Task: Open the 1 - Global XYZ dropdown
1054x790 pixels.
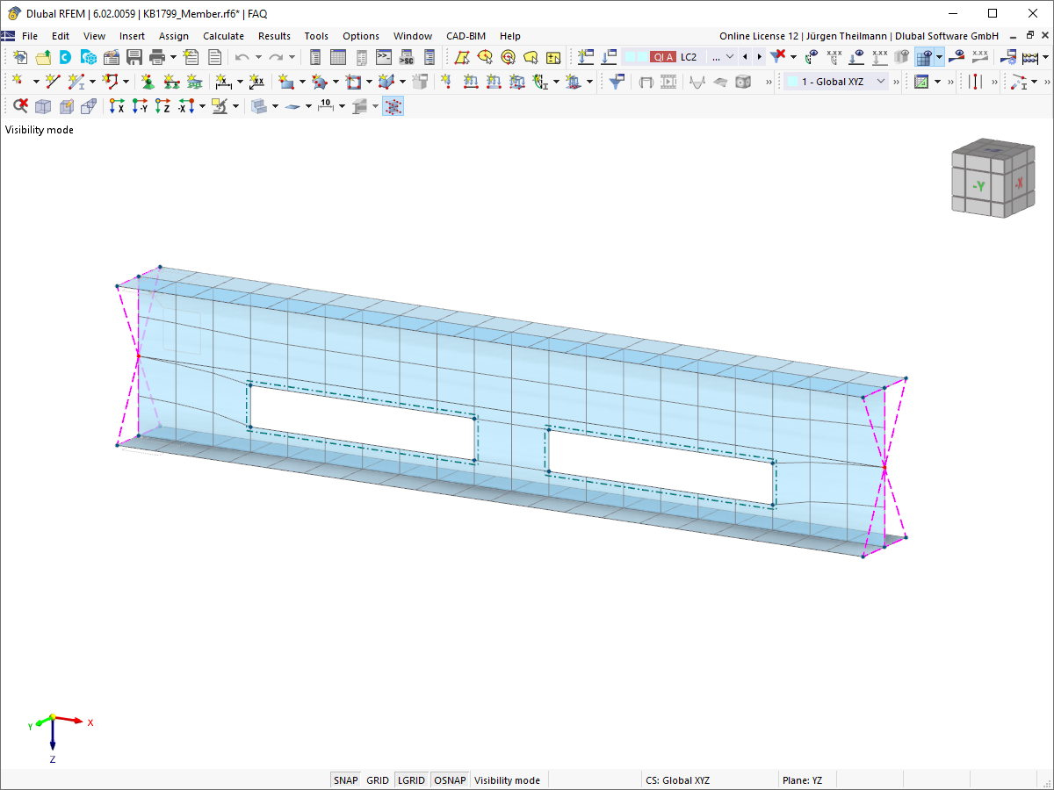Action: pos(881,81)
